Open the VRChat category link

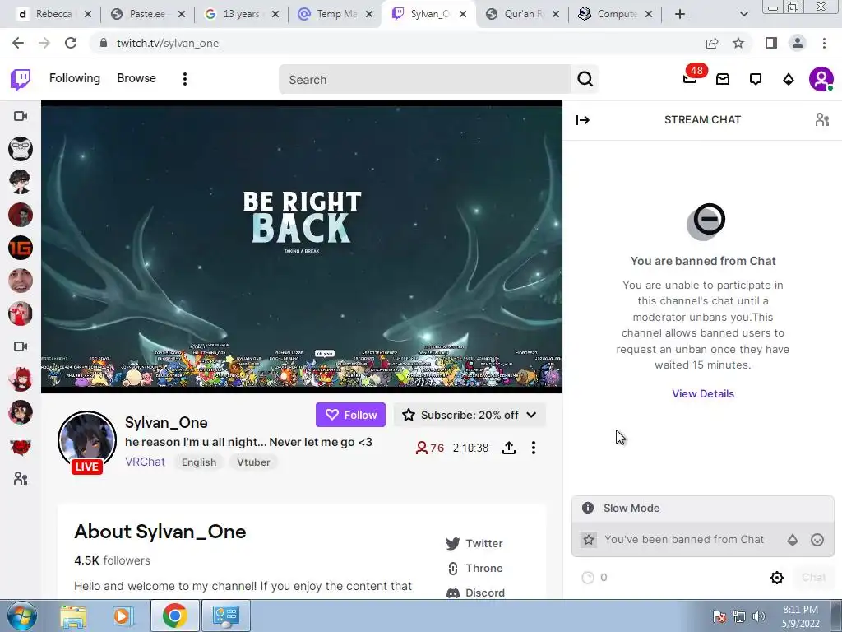tap(145, 462)
